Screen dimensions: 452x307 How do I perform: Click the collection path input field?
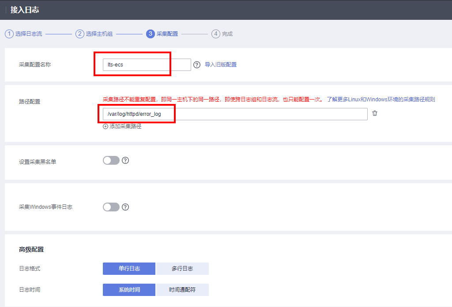235,114
